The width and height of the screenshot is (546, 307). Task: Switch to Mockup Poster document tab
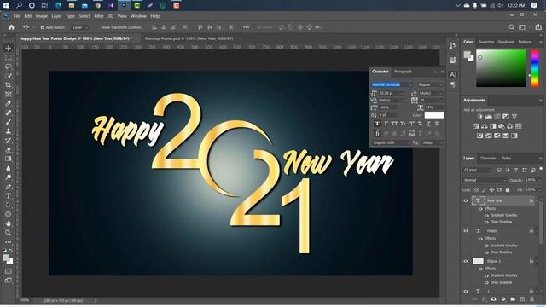click(x=190, y=38)
